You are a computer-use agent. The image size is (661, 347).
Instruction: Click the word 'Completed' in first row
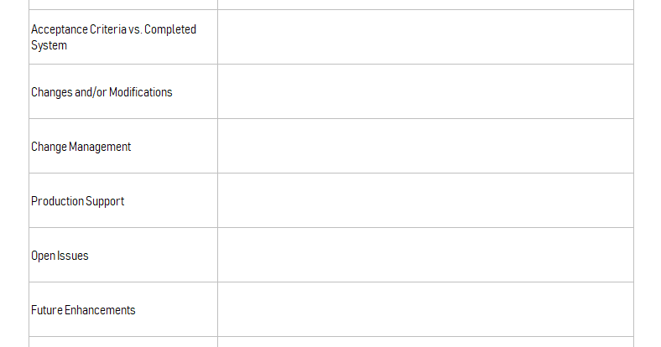[170, 30]
